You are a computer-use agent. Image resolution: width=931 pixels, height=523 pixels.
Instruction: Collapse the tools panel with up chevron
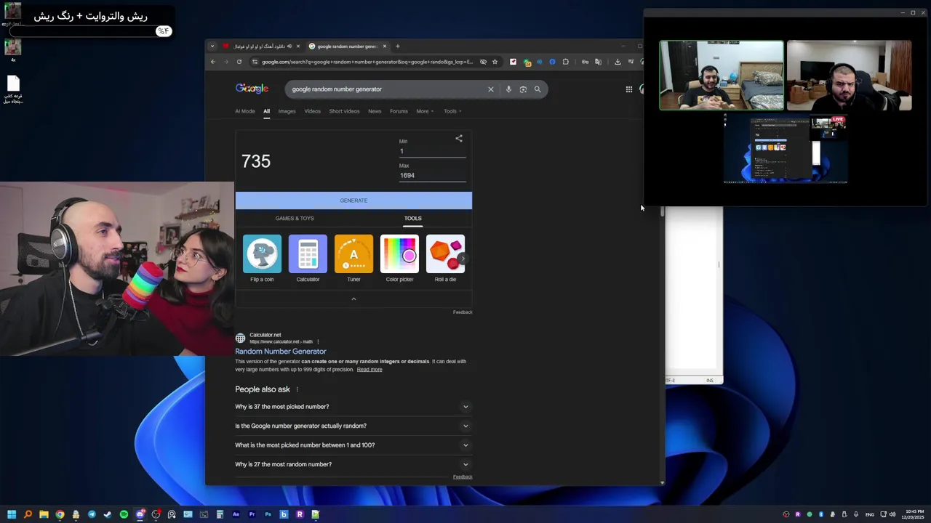(353, 299)
